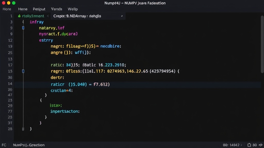264x148 pixels.
Task: Click the estrry keyword
Action: 46,40
